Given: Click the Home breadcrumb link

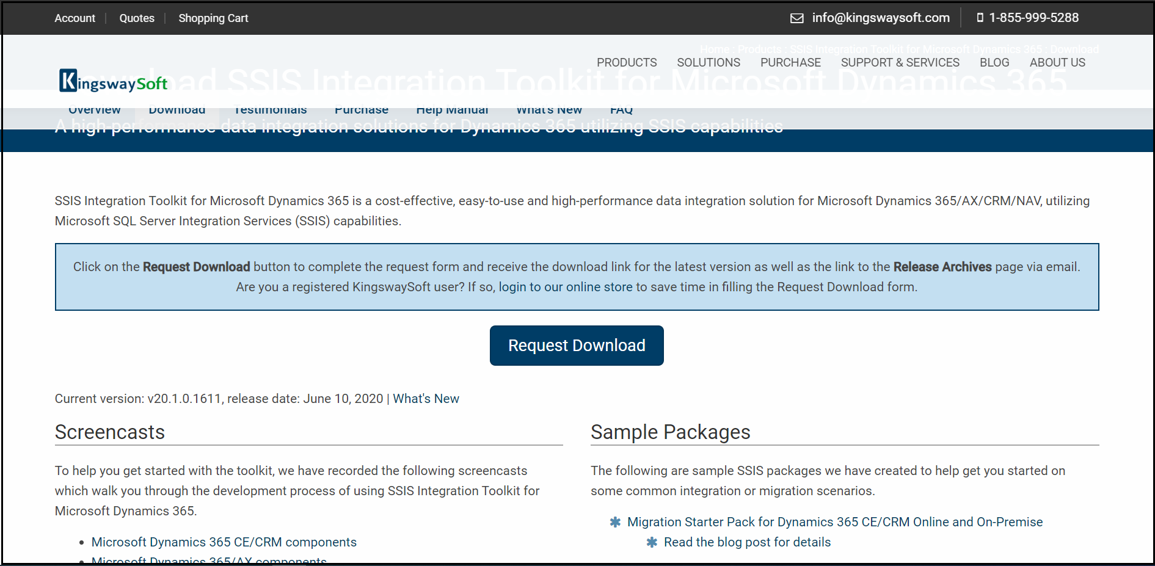Looking at the screenshot, I should (x=714, y=49).
